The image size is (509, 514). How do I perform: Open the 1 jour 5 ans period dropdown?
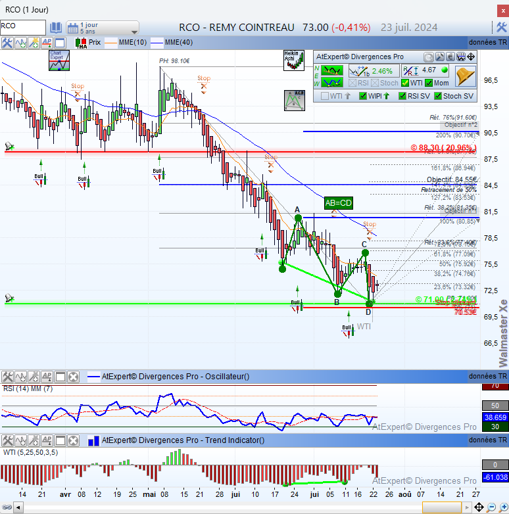point(103,28)
